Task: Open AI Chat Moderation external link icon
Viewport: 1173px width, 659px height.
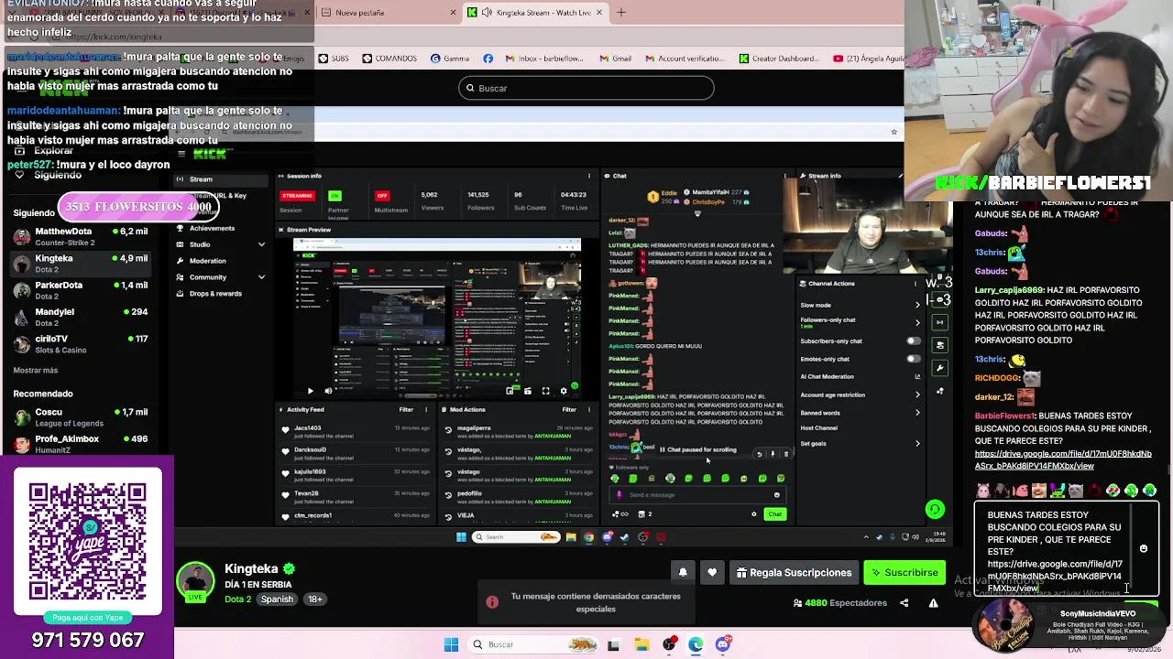Action: (917, 377)
